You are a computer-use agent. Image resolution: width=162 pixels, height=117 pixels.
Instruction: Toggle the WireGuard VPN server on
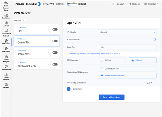(55, 64)
